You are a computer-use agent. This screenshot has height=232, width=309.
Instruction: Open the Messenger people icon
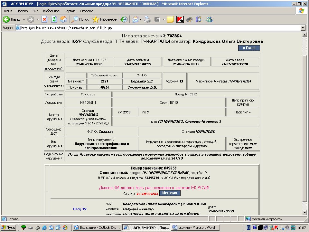pyautogui.click(x=209, y=19)
